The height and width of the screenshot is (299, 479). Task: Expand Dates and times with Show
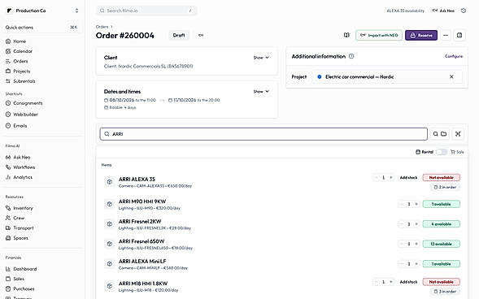pos(261,92)
